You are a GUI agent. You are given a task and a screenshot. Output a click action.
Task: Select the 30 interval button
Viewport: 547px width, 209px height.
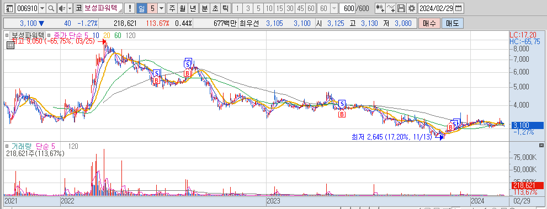coord(290,8)
